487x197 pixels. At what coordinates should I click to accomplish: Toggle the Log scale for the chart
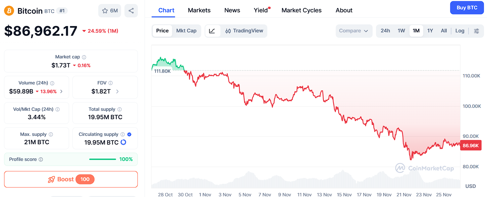pos(460,30)
